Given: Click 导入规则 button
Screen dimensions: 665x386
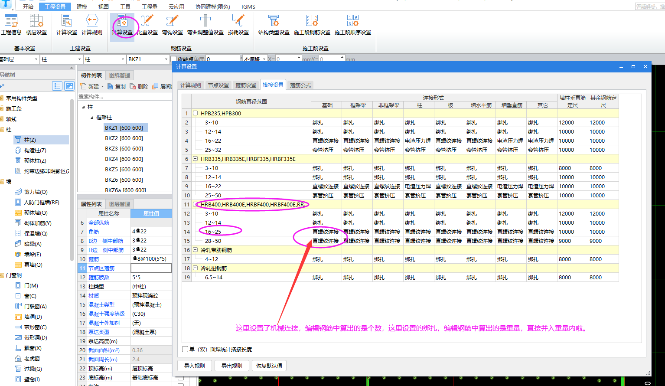Looking at the screenshot, I should 195,366.
